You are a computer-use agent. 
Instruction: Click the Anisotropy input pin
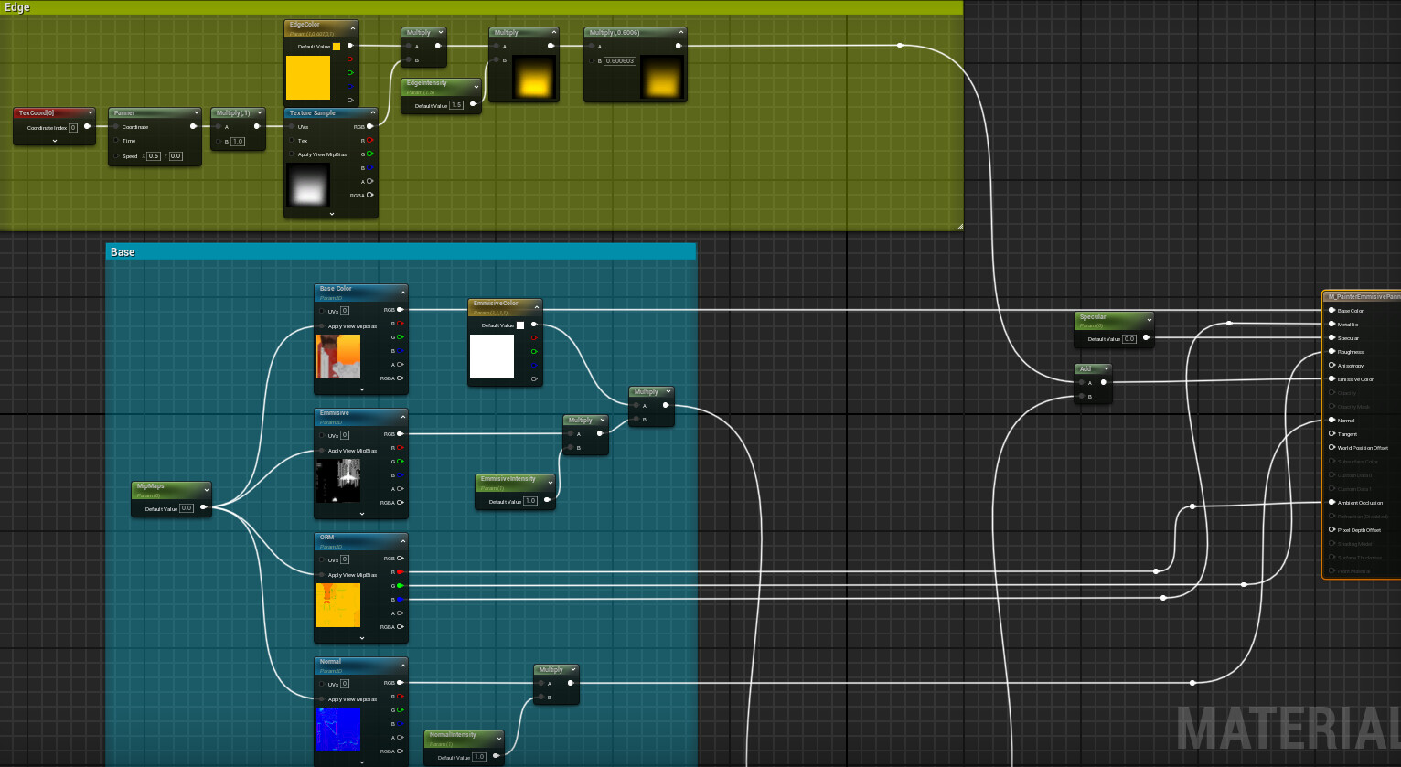(x=1331, y=366)
